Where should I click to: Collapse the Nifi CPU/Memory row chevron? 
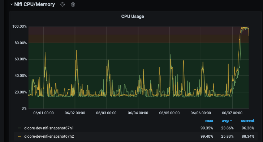coord(12,4)
